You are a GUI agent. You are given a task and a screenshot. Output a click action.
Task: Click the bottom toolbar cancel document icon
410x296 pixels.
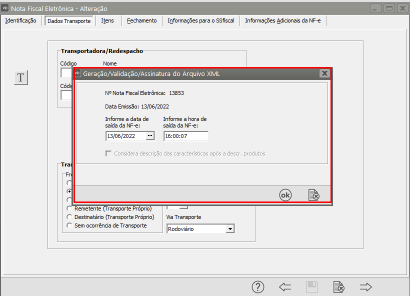pos(338,287)
